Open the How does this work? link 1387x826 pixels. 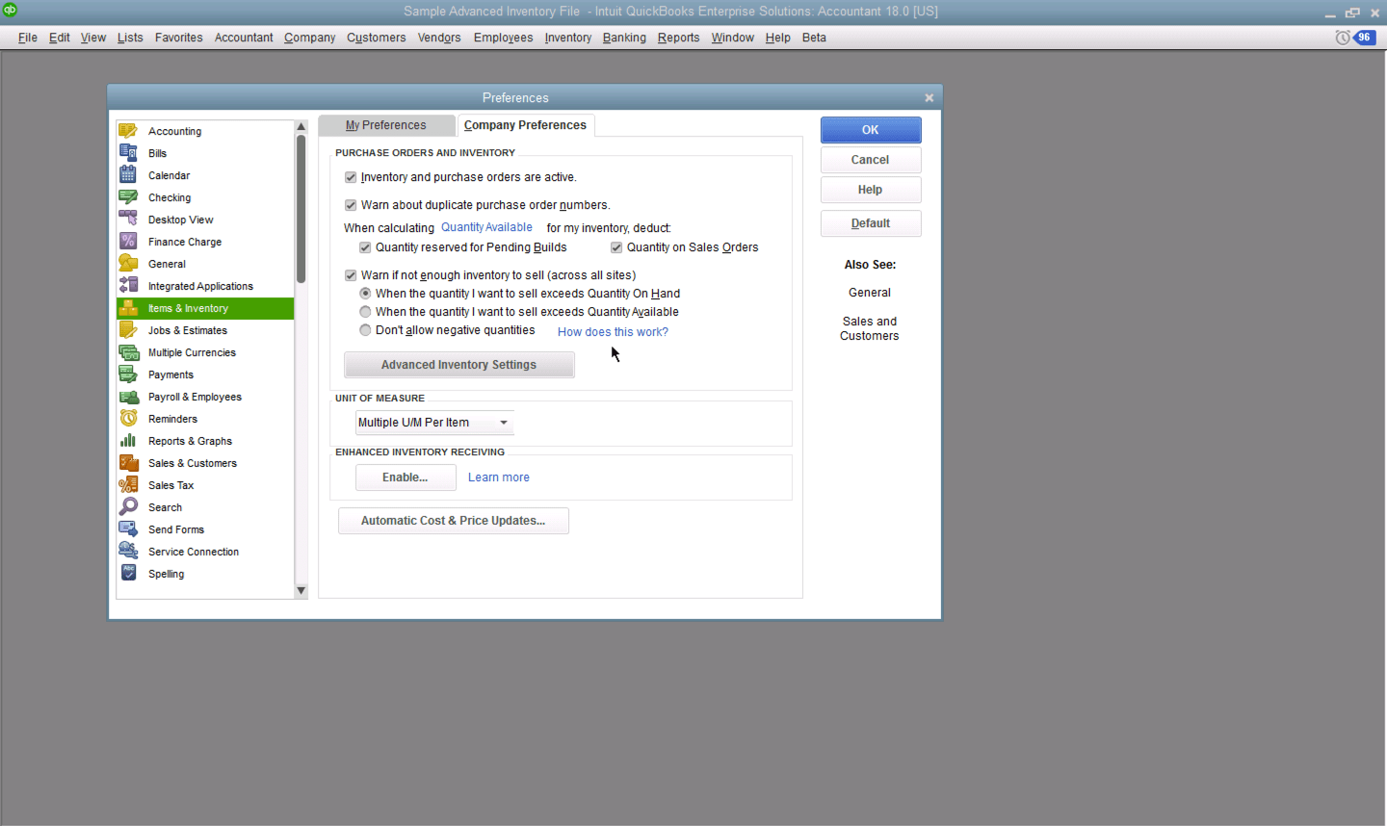coord(613,332)
